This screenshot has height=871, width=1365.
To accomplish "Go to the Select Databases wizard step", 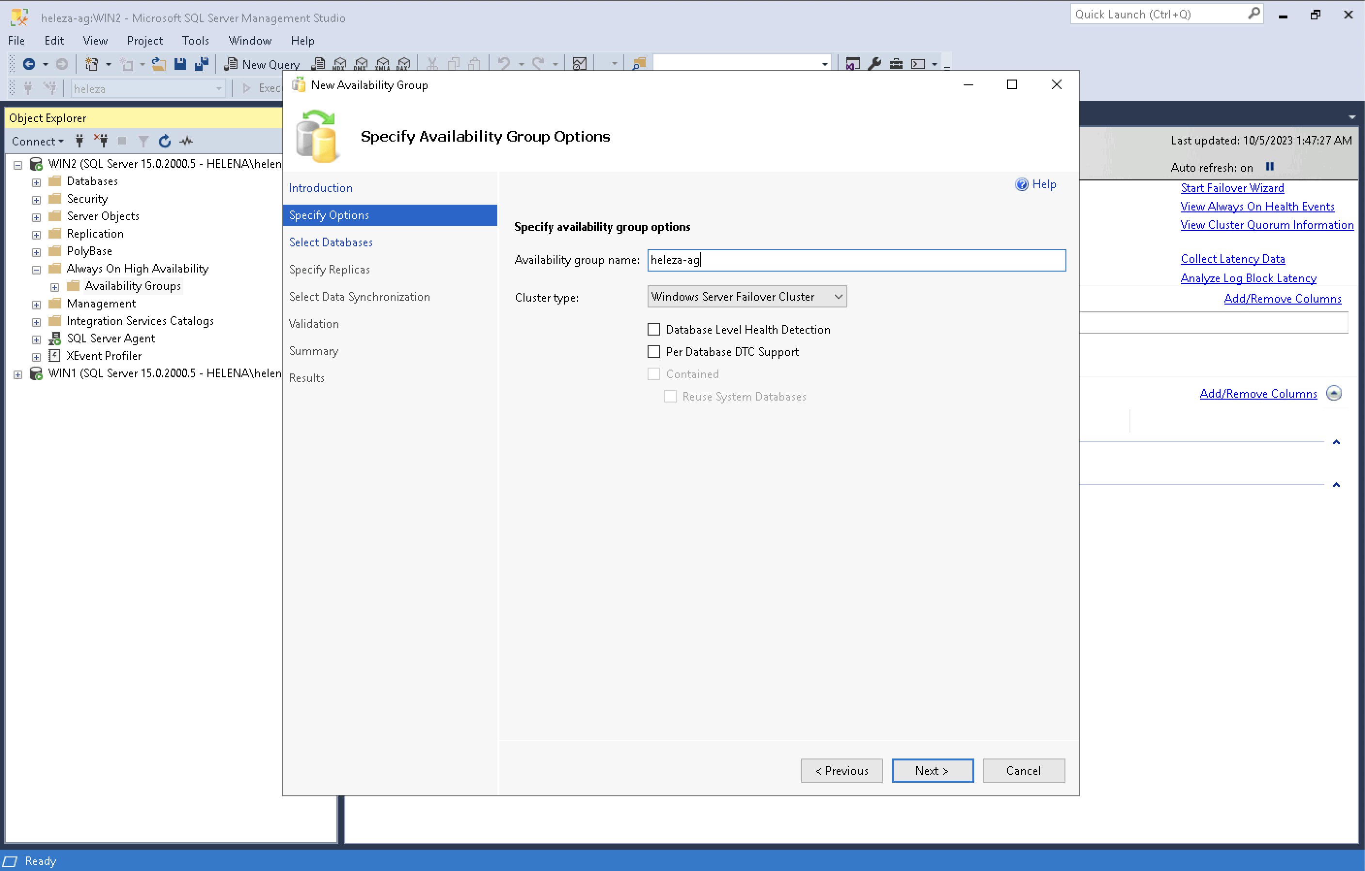I will tap(331, 242).
